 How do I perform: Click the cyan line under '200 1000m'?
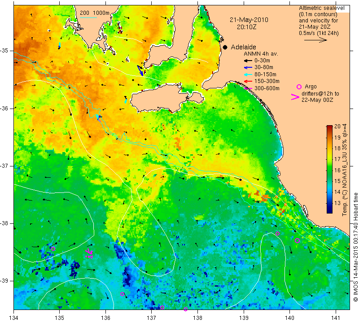click(88, 17)
